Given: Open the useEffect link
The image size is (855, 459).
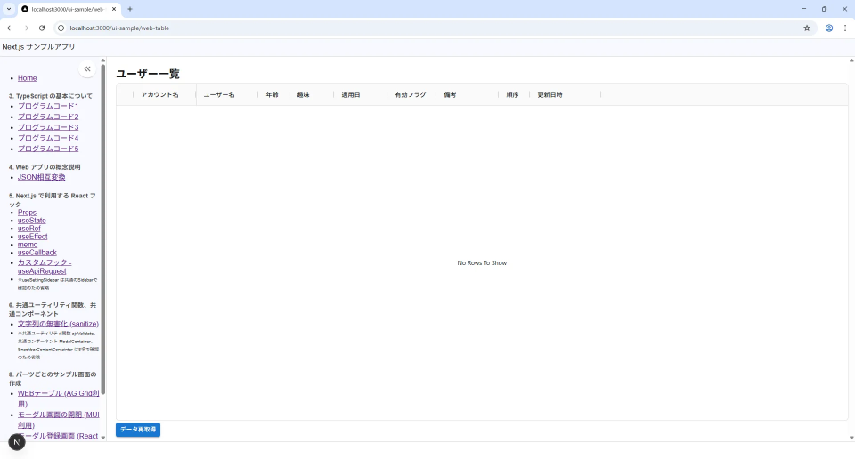Looking at the screenshot, I should click(x=33, y=237).
